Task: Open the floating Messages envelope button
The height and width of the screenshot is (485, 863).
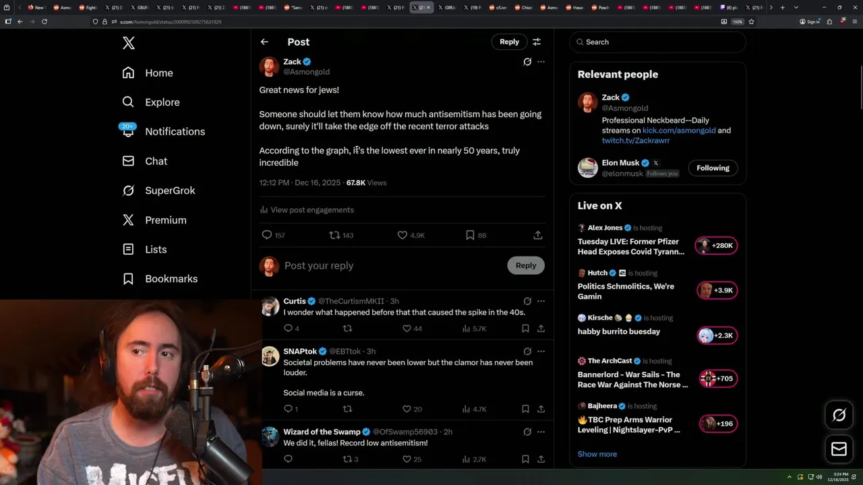Action: click(839, 449)
